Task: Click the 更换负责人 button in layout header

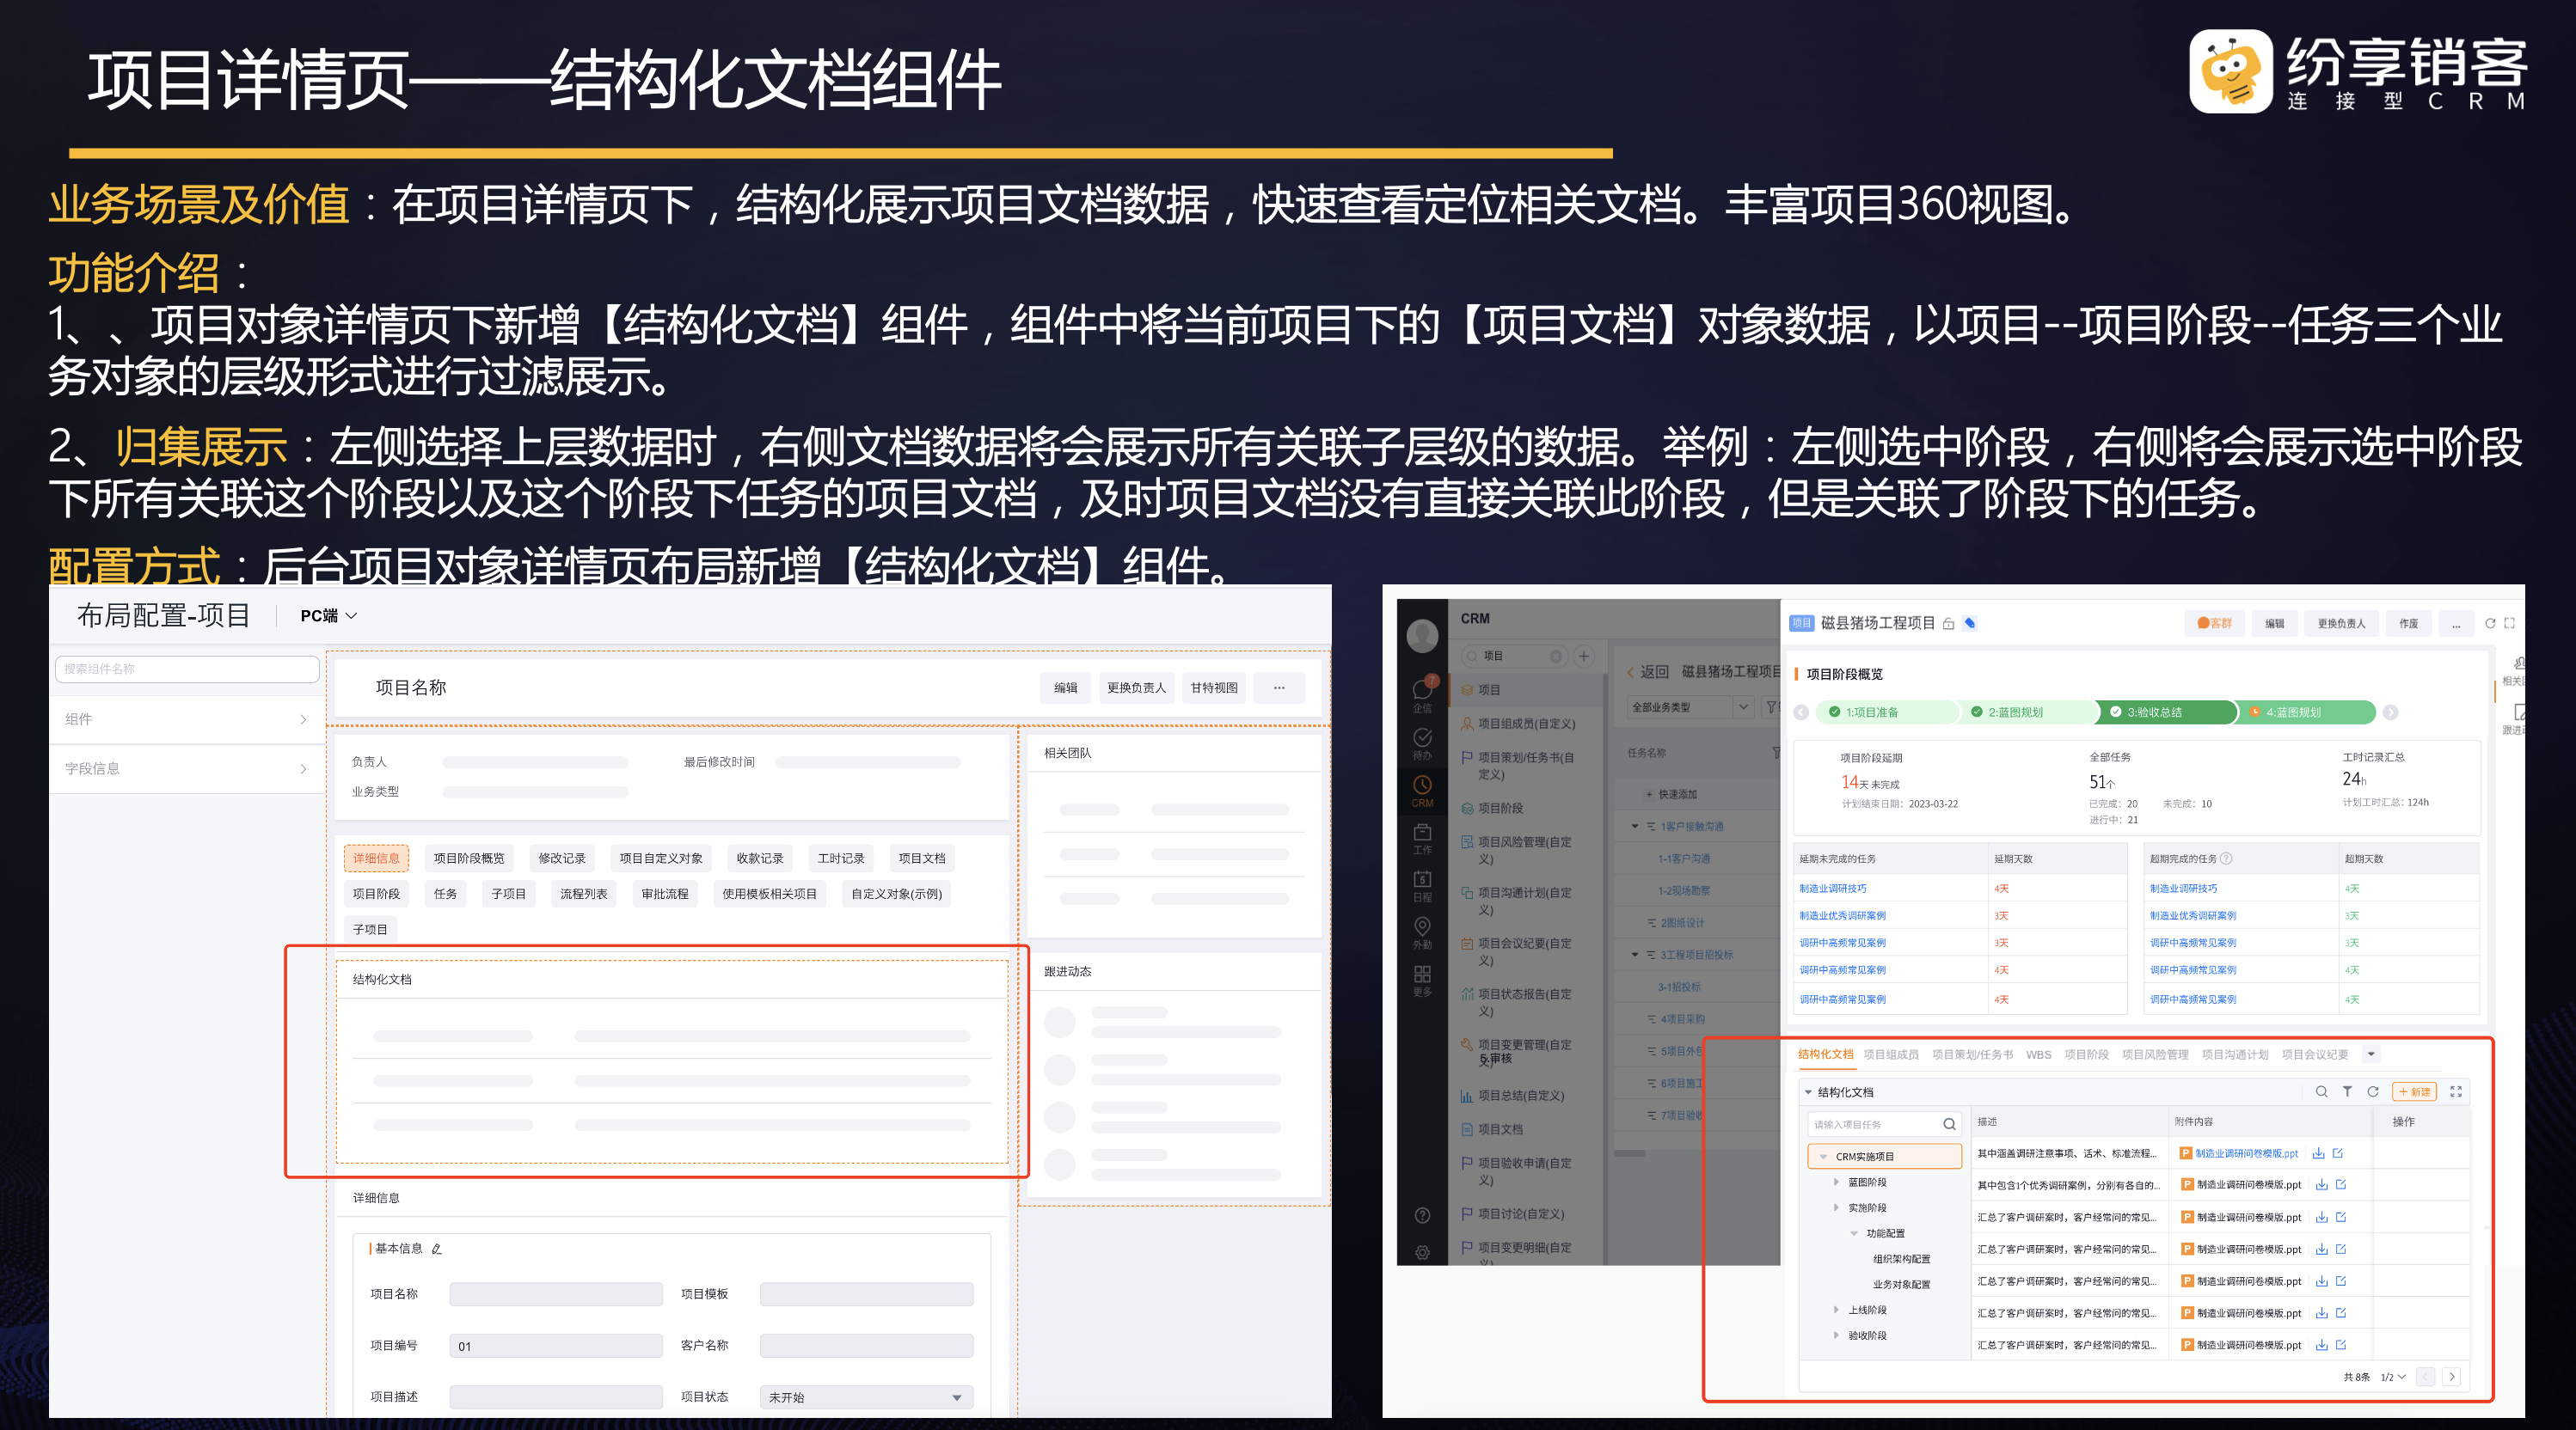Action: point(1136,687)
